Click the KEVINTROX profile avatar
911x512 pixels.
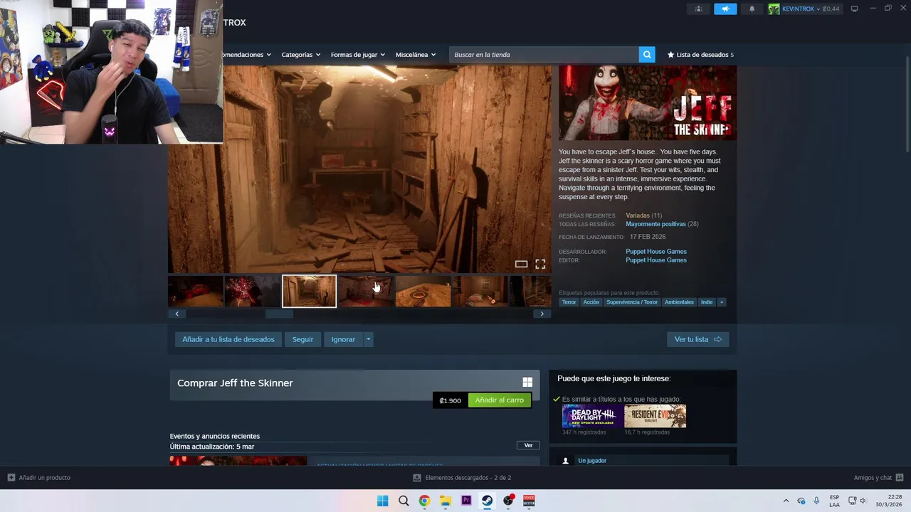(774, 9)
